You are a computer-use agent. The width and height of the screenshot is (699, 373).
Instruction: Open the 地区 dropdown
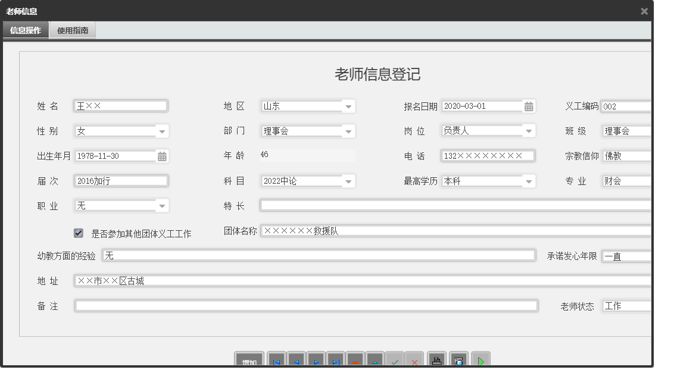tap(349, 106)
